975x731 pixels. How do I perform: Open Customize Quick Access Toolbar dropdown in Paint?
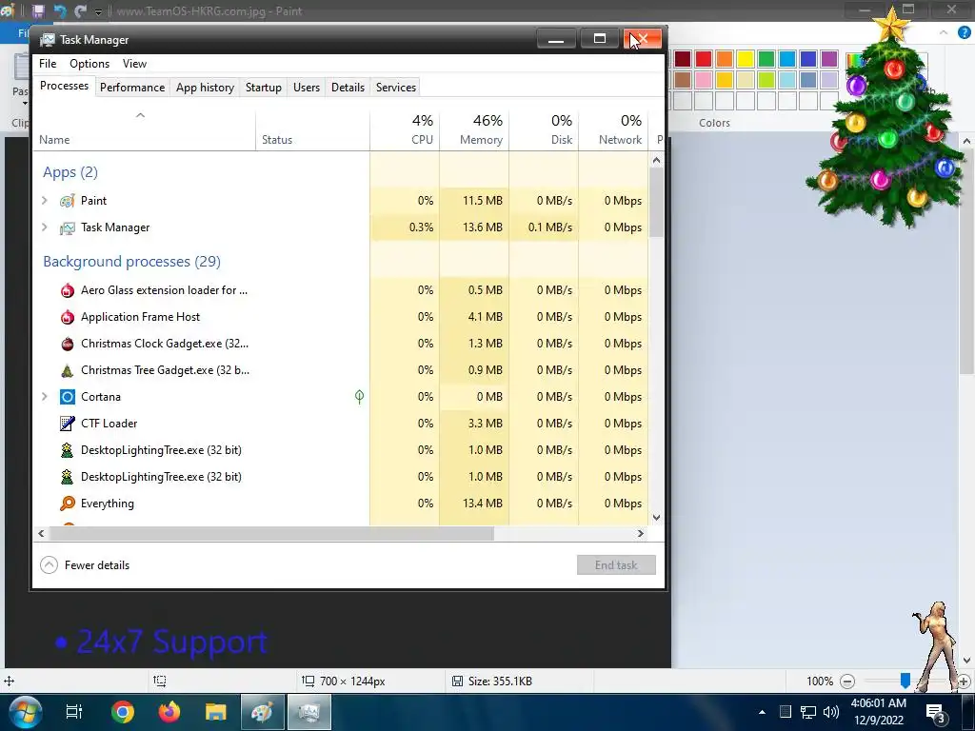click(x=98, y=11)
